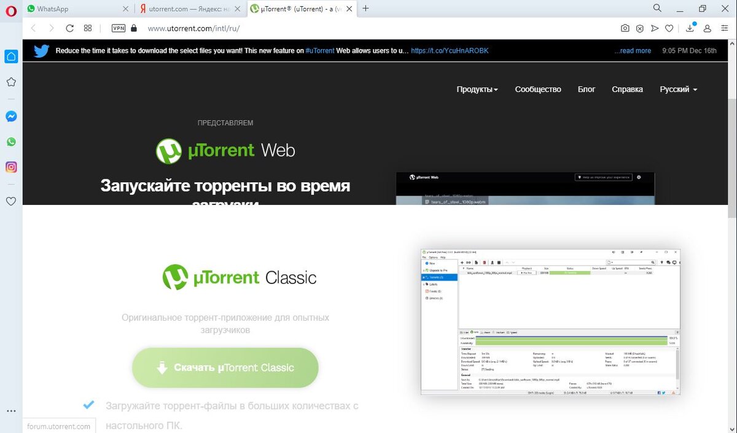Image resolution: width=737 pixels, height=433 pixels.
Task: Click the µTorrent Classic logo
Action: click(240, 277)
